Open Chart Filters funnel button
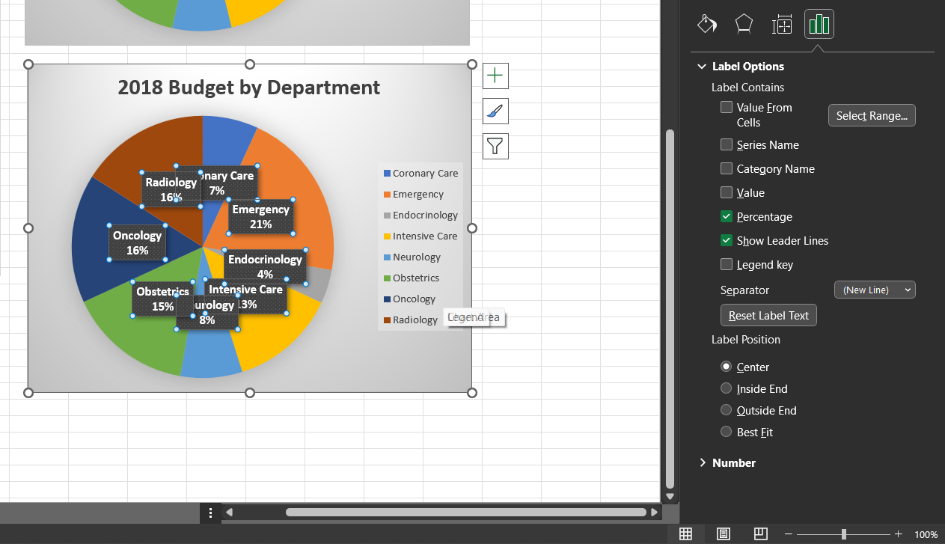 pyautogui.click(x=495, y=146)
